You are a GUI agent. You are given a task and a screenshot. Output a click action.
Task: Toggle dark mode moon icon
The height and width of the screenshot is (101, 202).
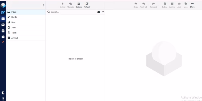pyautogui.click(x=3, y=93)
